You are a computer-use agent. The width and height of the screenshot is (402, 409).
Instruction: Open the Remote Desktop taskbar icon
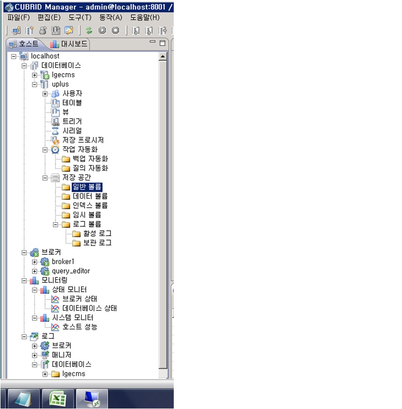92,399
